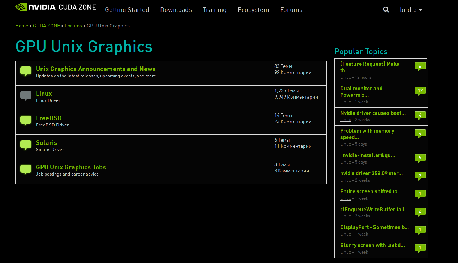
Task: Click the GPU Unix Graphics Jobs bubble icon
Action: pyautogui.click(x=26, y=170)
